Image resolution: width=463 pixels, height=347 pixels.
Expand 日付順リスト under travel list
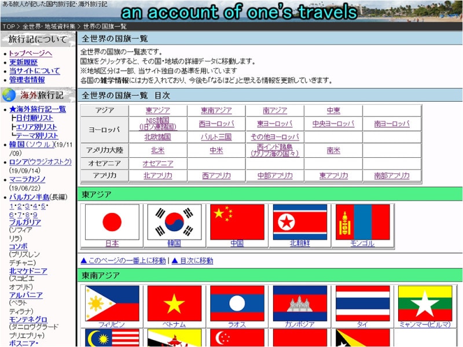point(36,118)
